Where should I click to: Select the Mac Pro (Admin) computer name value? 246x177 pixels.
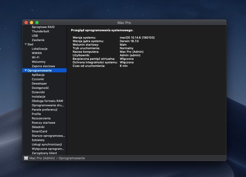(132, 52)
